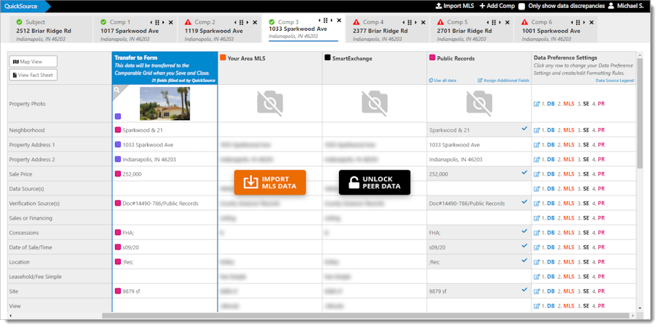Open View Fact Sheet
The width and height of the screenshot is (659, 328).
tap(33, 75)
